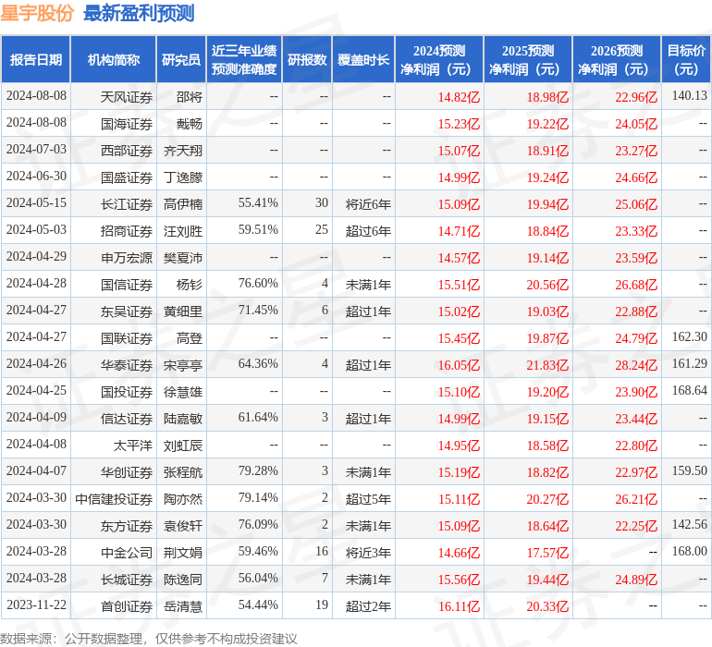The width and height of the screenshot is (712, 647).
Task: Select the 报告日期 column header
Action: pyautogui.click(x=36, y=60)
